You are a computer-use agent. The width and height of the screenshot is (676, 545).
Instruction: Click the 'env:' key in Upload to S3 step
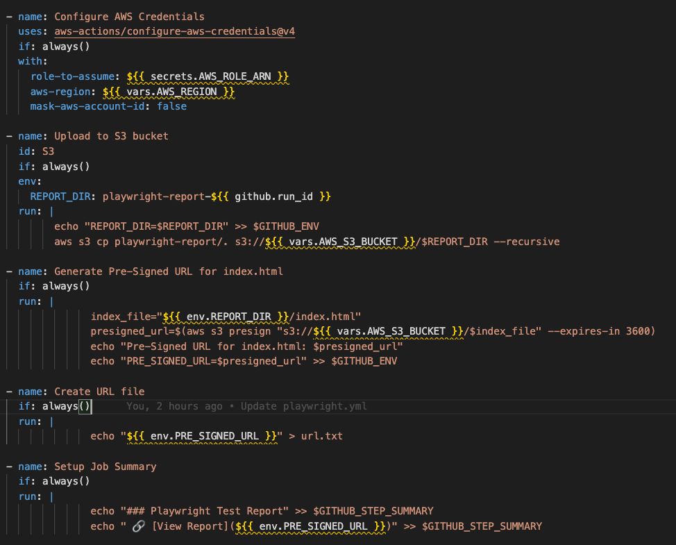[30, 181]
